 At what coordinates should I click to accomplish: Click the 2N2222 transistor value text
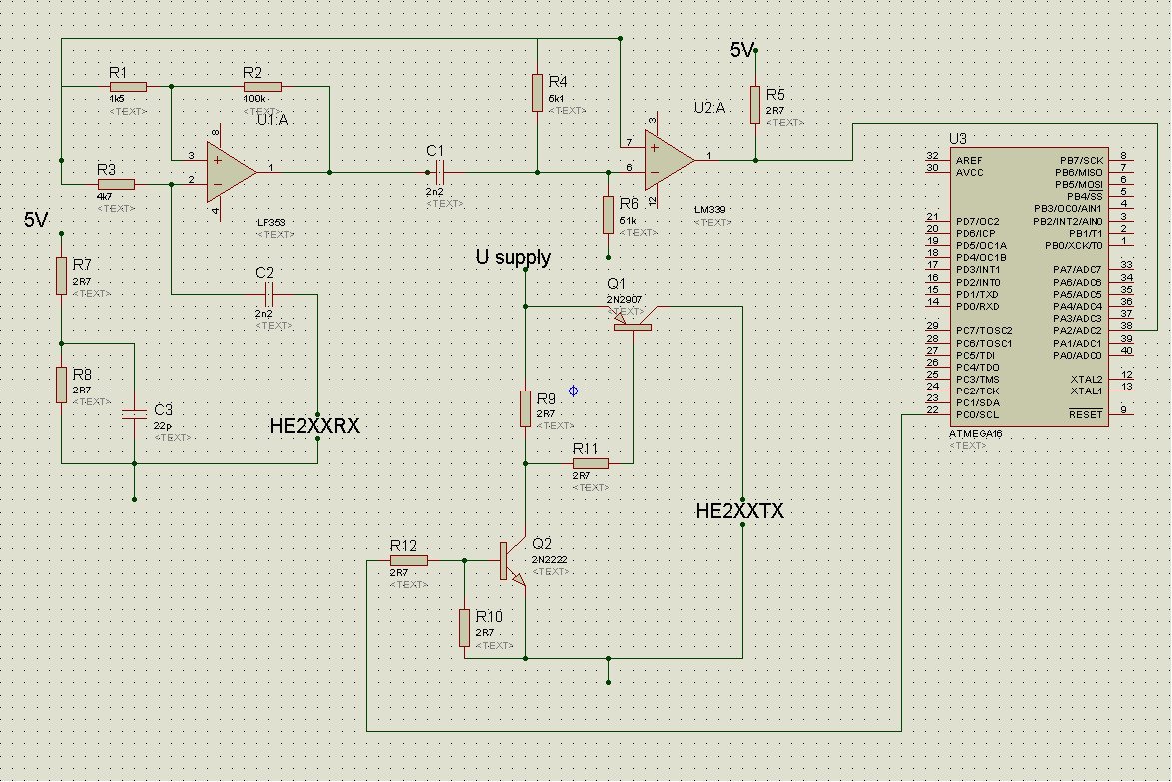(x=550, y=560)
